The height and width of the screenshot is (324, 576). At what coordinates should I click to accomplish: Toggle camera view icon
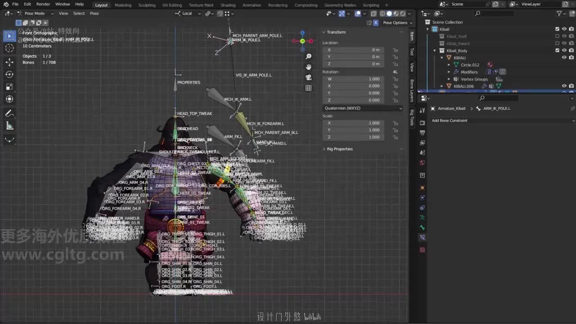pyautogui.click(x=308, y=77)
